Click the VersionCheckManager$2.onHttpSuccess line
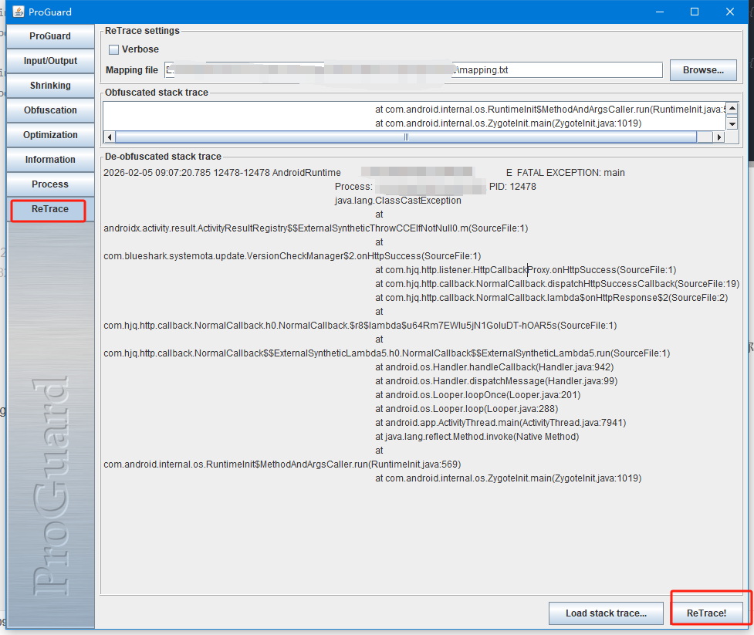Viewport: 754px width, 635px height. coord(292,256)
